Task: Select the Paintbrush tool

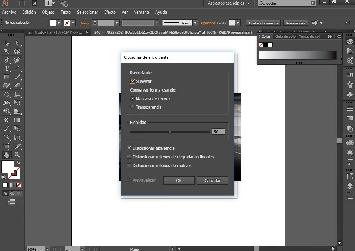Action: coord(17,77)
